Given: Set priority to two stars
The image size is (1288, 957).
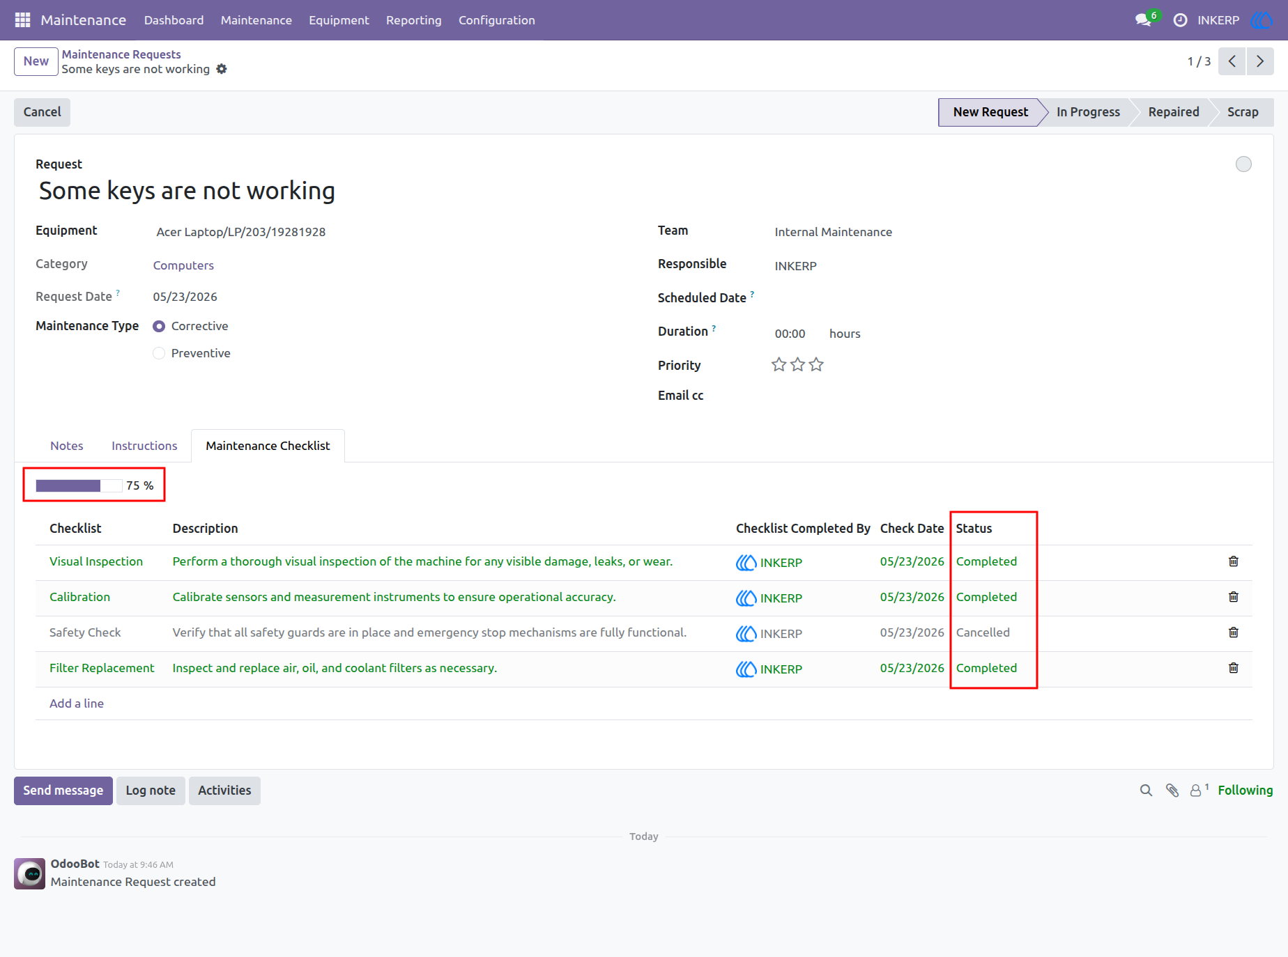Looking at the screenshot, I should (x=798, y=364).
